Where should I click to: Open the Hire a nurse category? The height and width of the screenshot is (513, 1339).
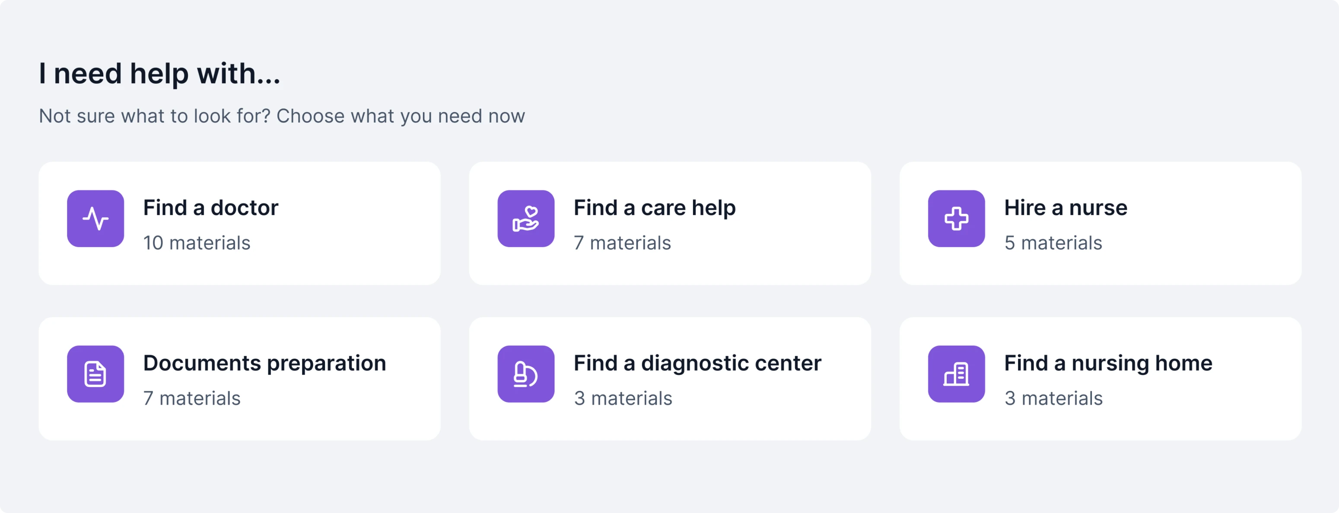pyautogui.click(x=1099, y=223)
